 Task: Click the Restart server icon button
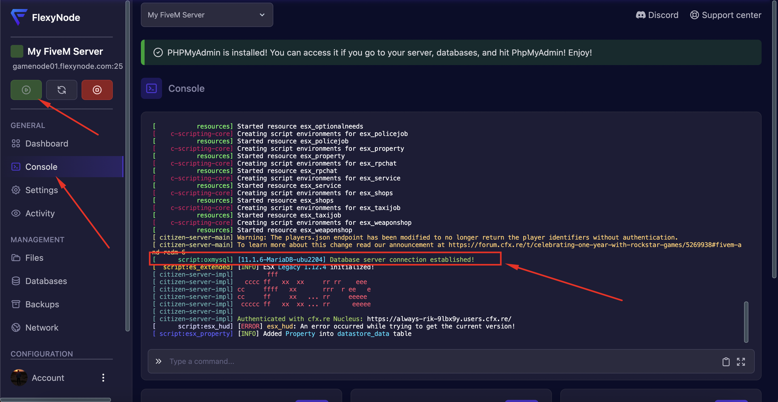(x=62, y=90)
